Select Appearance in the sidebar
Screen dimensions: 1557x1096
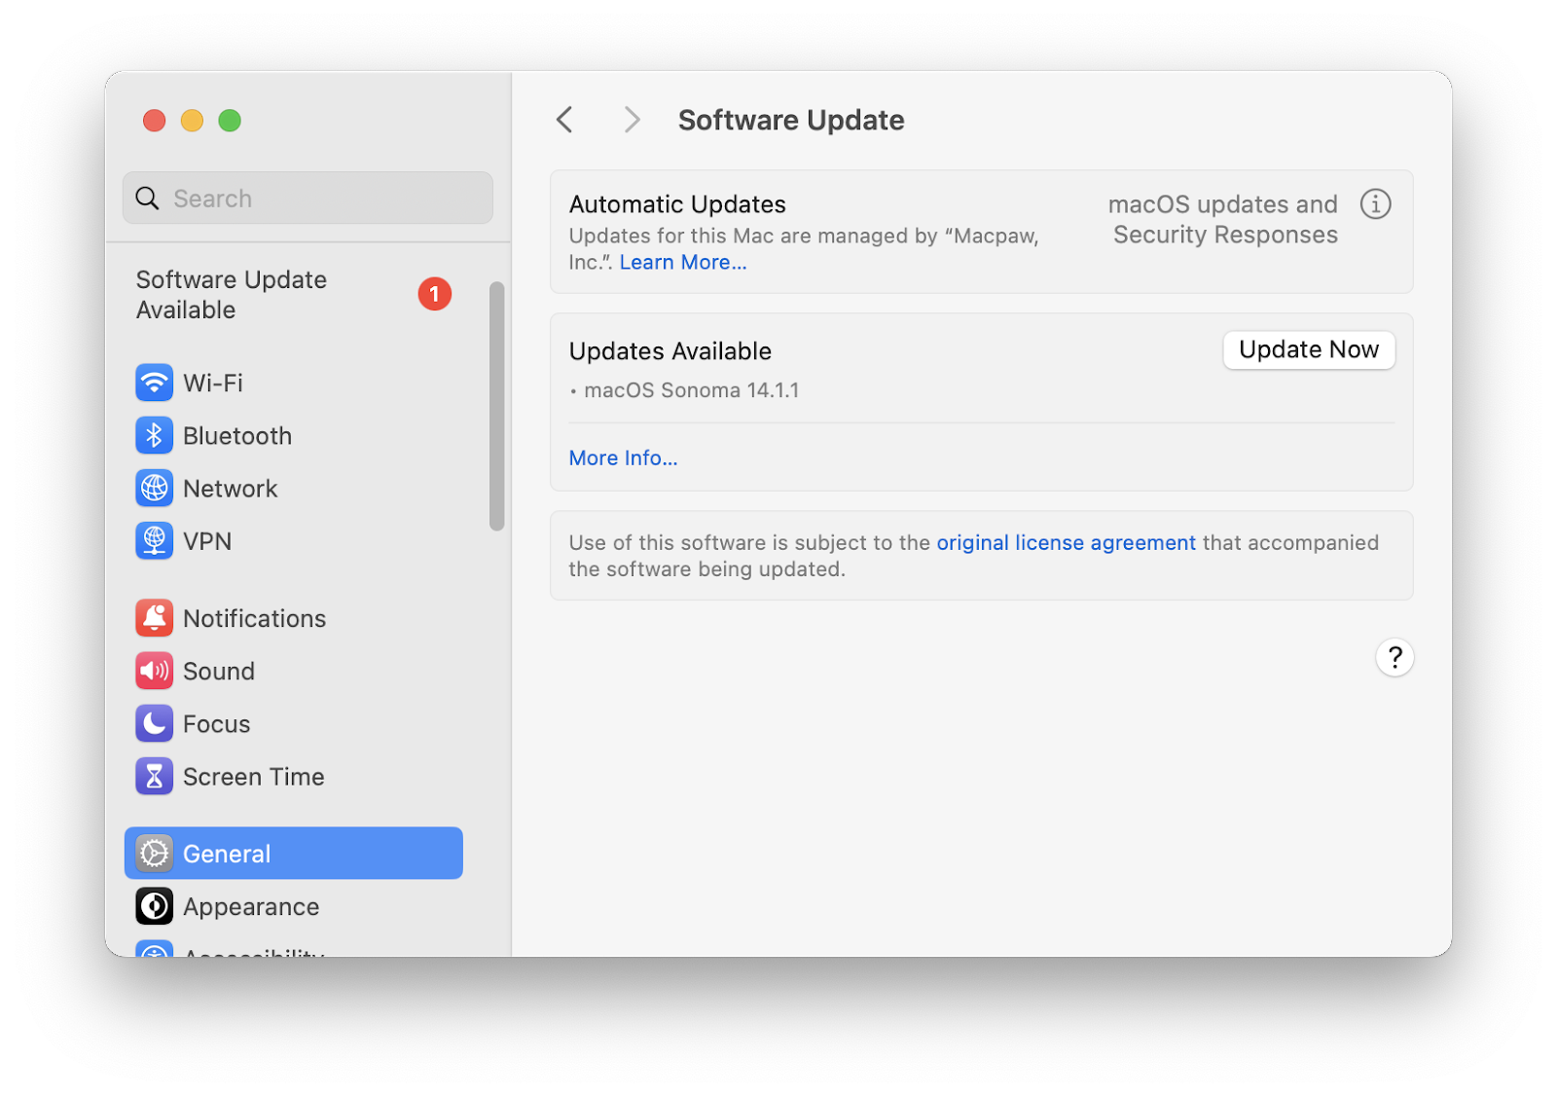tap(250, 906)
